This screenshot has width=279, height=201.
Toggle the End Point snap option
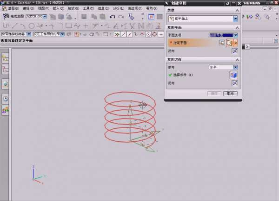(x=123, y=34)
